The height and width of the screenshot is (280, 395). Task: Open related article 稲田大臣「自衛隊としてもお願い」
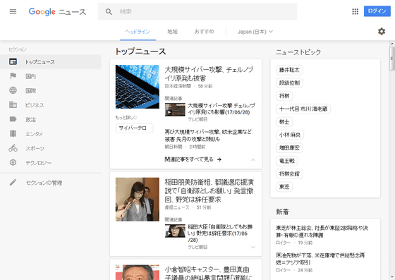pyautogui.click(x=220, y=233)
